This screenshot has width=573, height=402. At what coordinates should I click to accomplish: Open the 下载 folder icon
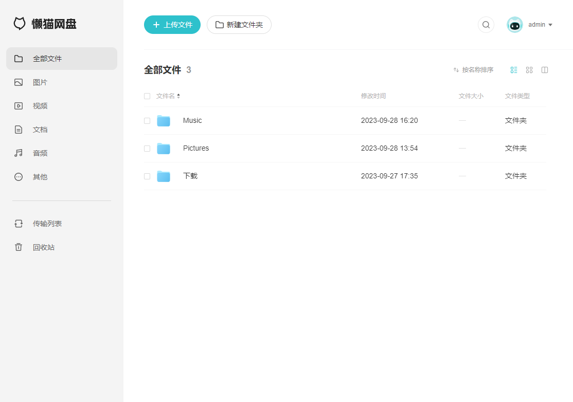[164, 176]
